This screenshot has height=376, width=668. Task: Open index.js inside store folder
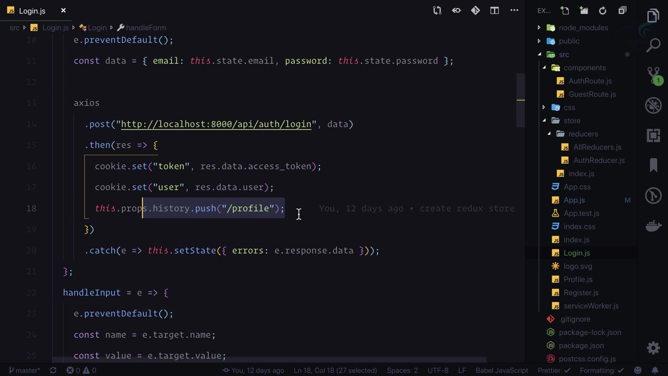pyautogui.click(x=581, y=173)
